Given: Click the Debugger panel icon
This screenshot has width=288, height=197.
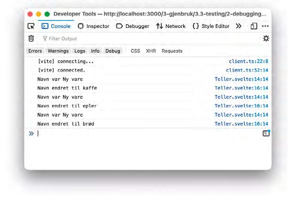Looking at the screenshot, I should [x=119, y=26].
